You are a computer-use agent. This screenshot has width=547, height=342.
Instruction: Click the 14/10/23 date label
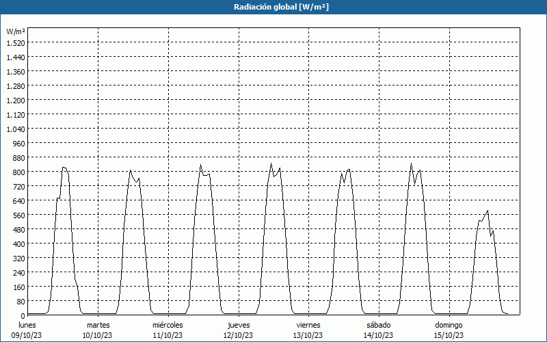[x=379, y=335]
